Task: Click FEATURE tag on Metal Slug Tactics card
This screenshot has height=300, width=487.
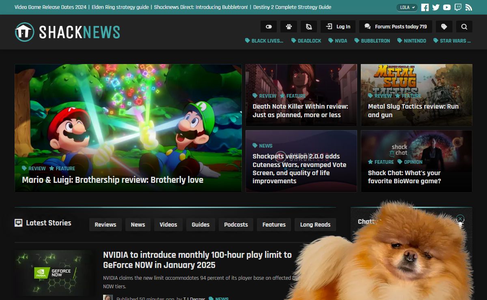Action: click(x=408, y=96)
